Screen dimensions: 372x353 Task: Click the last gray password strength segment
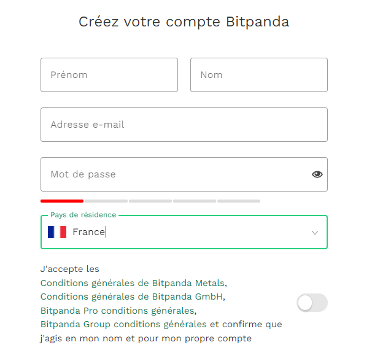(x=239, y=201)
